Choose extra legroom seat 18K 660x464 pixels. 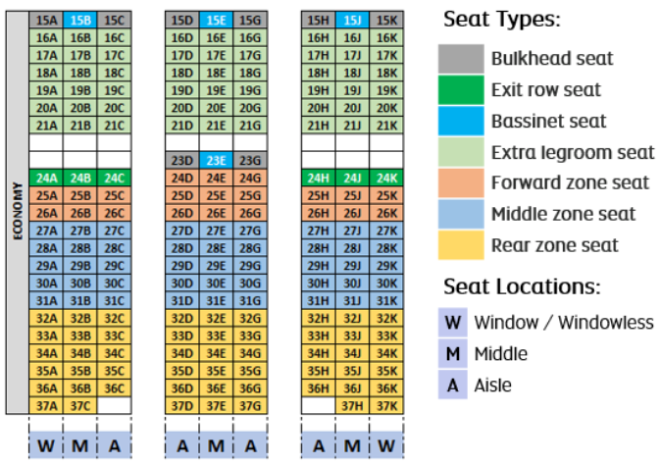click(x=386, y=73)
